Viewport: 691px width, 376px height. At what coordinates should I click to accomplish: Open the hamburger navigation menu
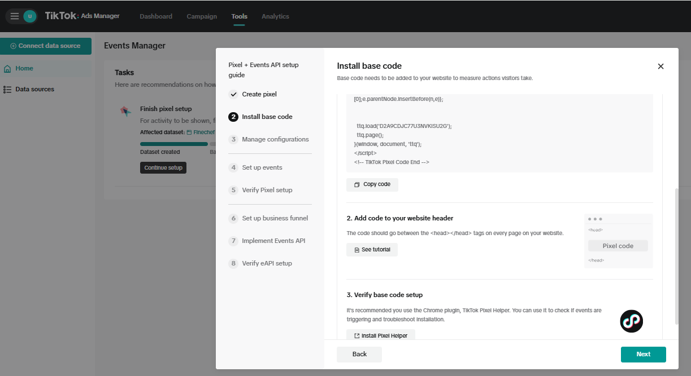click(15, 16)
